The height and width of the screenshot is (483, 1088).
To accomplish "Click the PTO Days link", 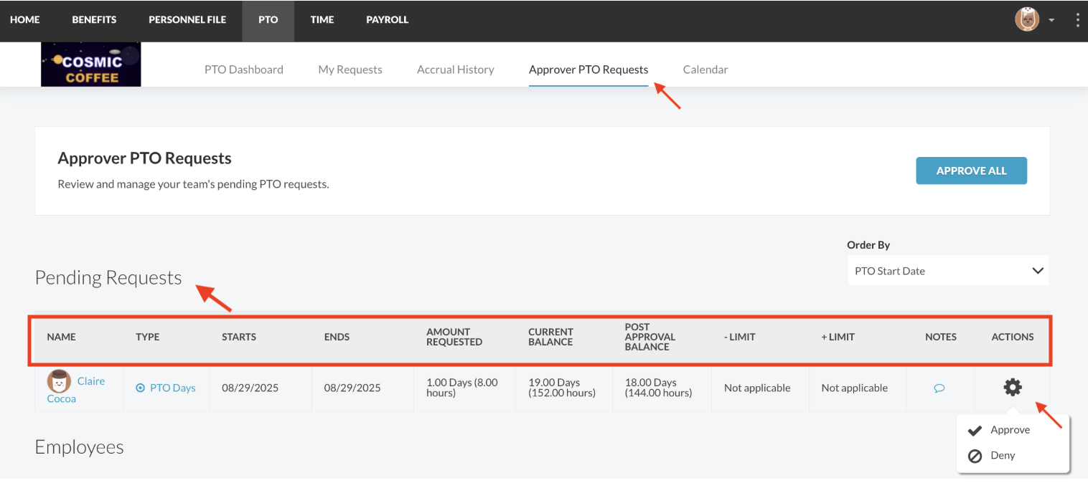I will [173, 388].
